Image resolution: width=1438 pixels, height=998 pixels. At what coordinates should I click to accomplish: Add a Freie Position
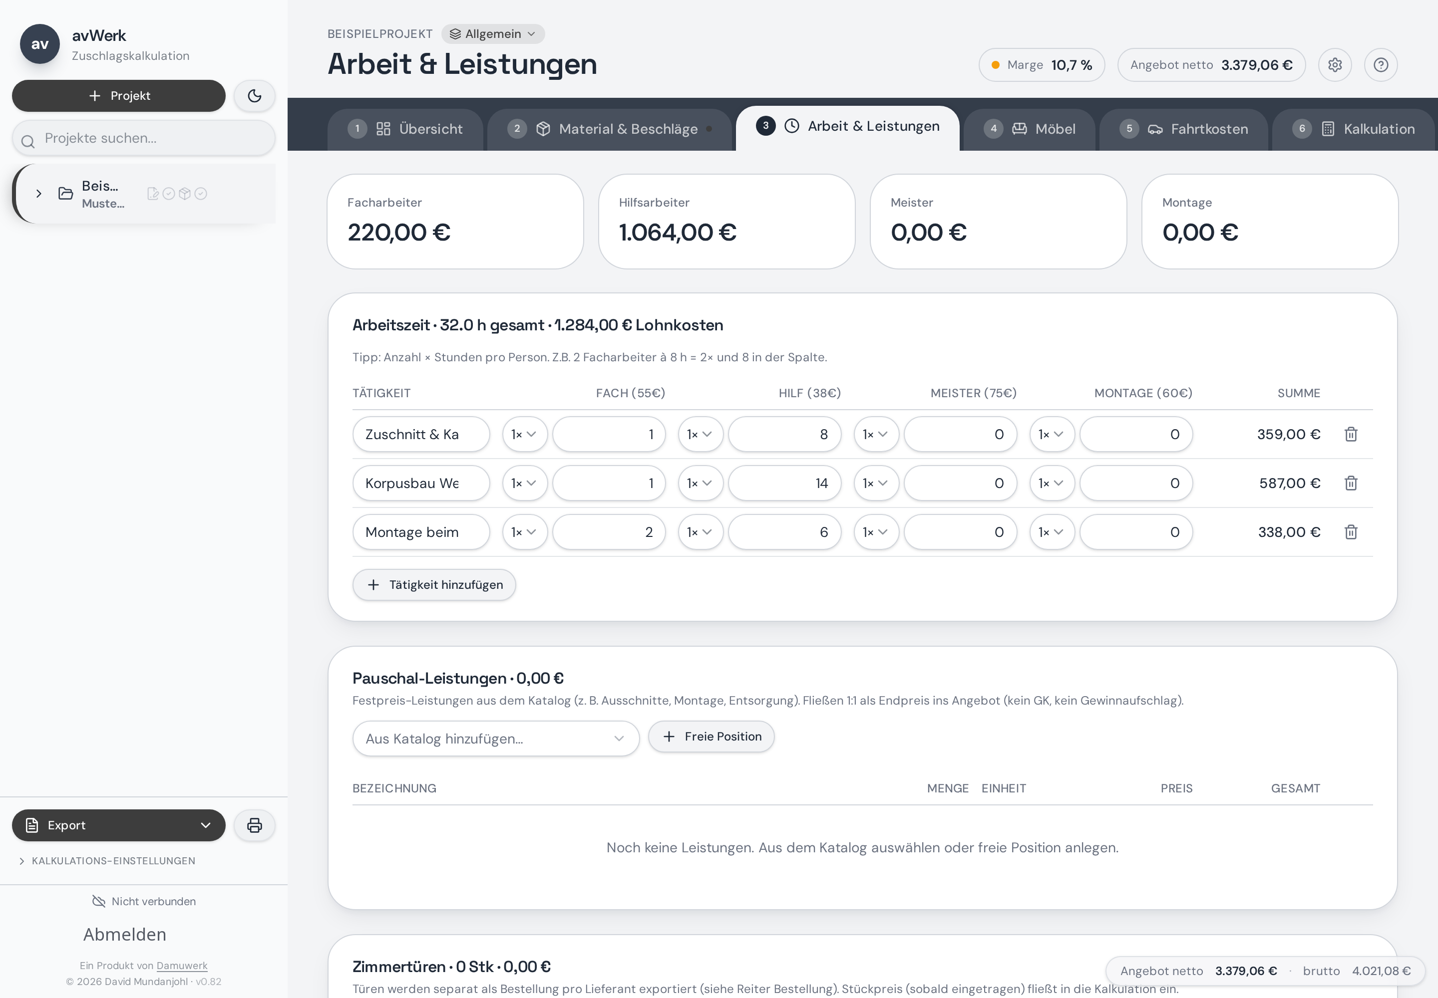point(712,737)
